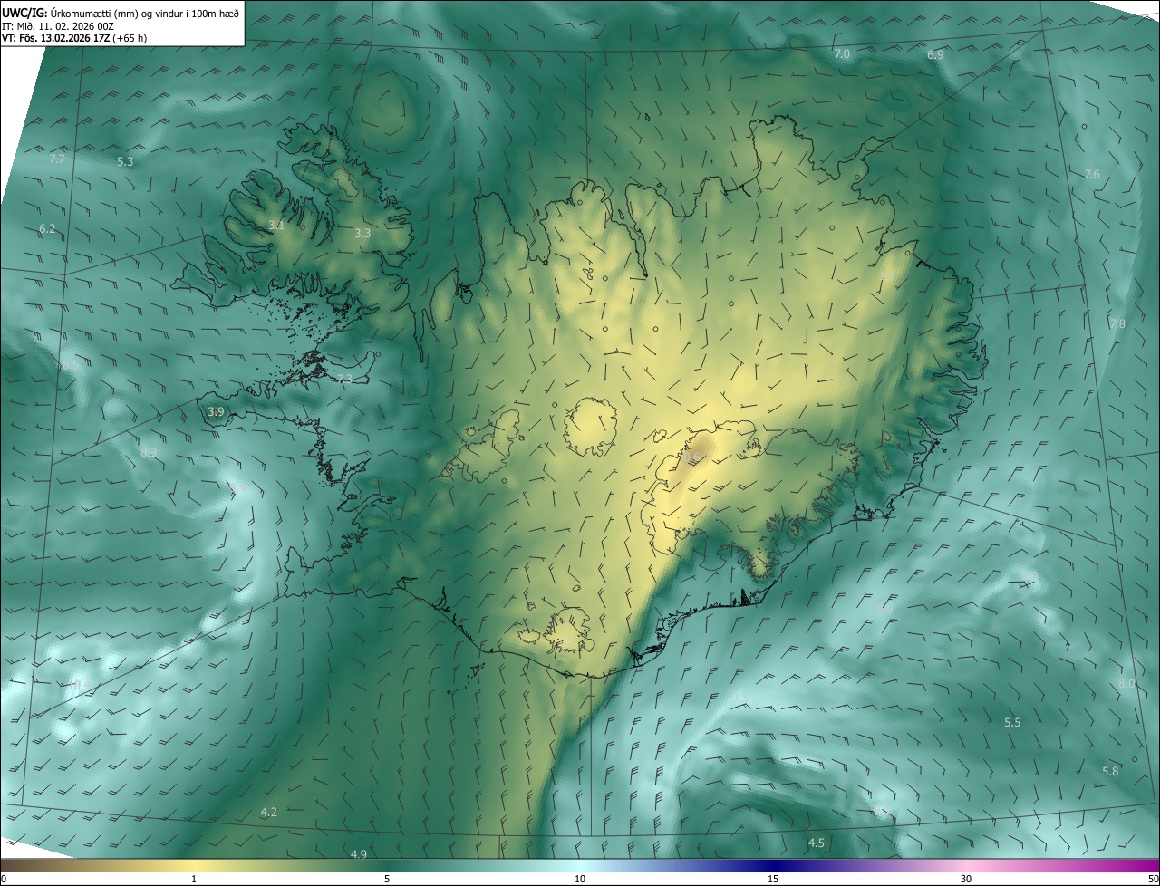Click the 3.9 value label on the map
1160x886 pixels.
(216, 412)
